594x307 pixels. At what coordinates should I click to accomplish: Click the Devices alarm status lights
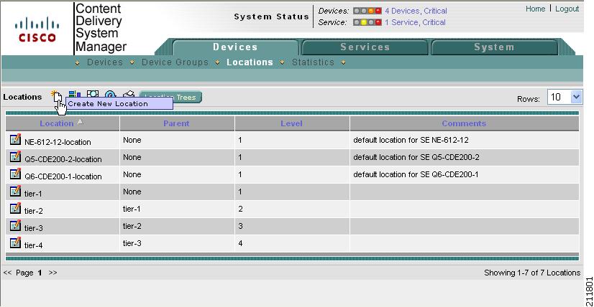(x=367, y=11)
